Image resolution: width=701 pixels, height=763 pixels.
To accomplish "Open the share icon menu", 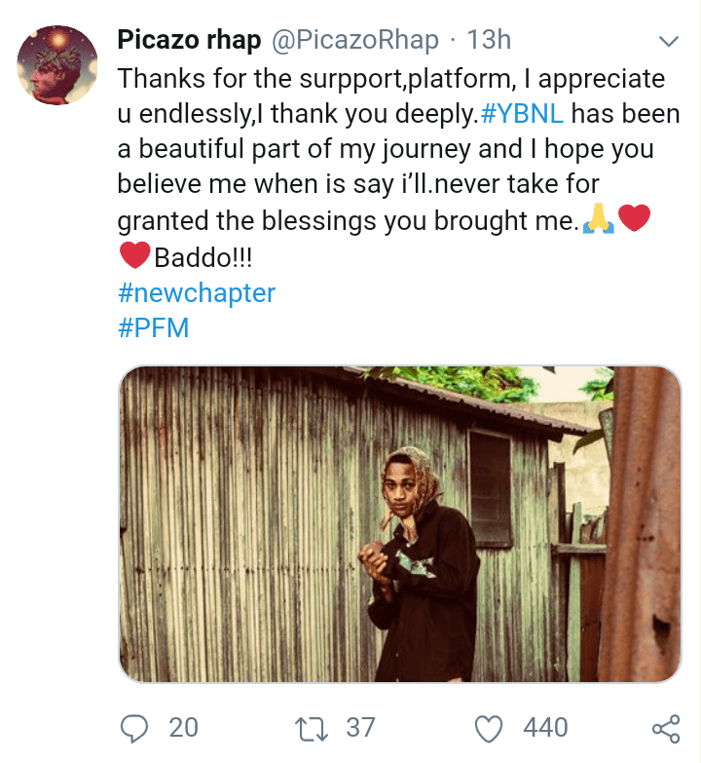I will tap(664, 728).
